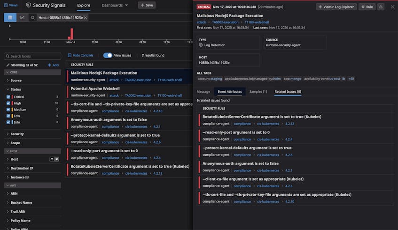Uncheck the Medium status checkbox
This screenshot has height=230, width=398.
coord(8,110)
